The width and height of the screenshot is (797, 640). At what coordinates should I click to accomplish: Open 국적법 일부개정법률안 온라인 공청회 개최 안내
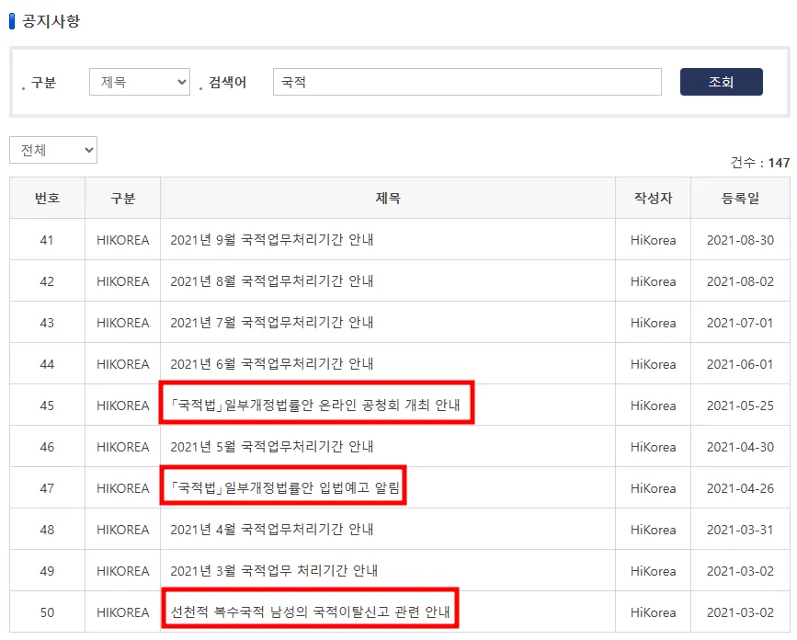tap(315, 406)
